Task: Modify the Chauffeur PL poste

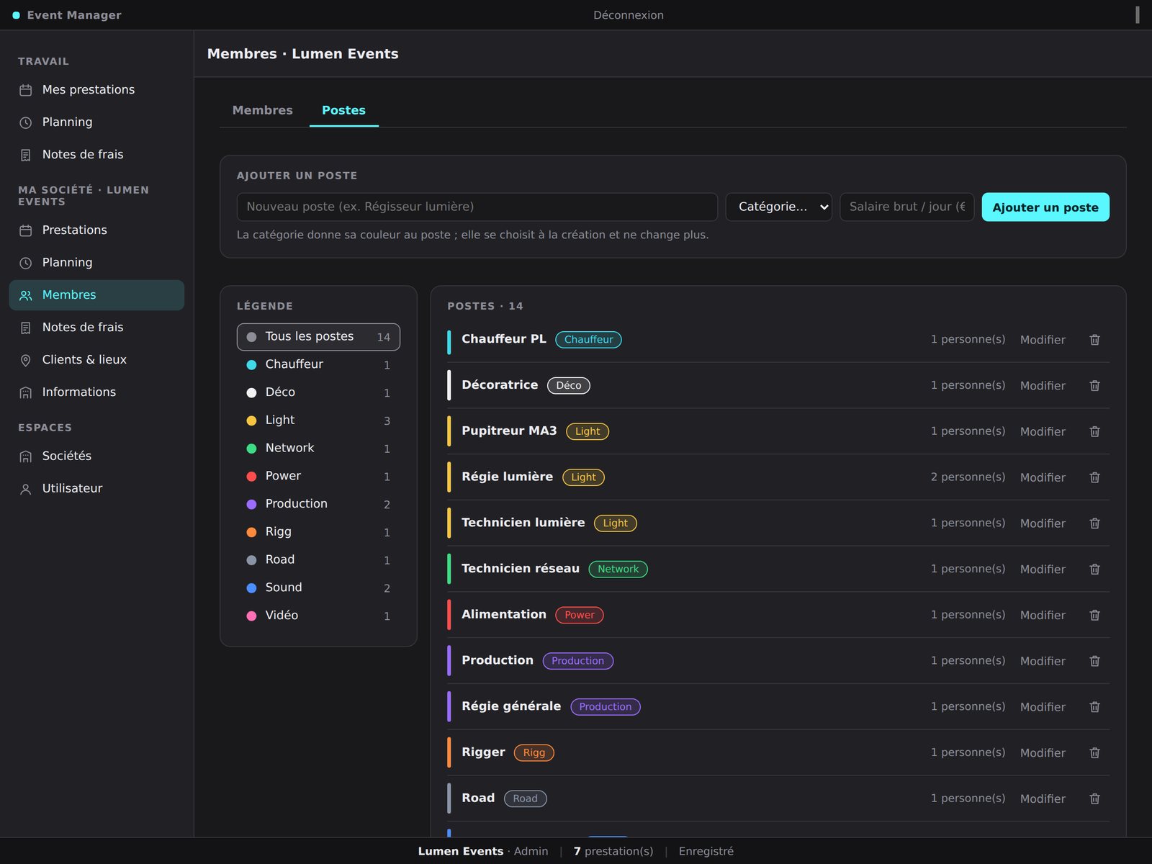Action: point(1043,340)
